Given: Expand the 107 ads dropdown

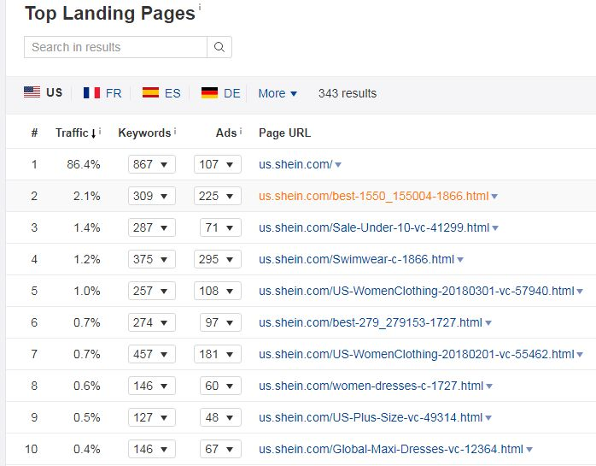Looking at the screenshot, I should [218, 164].
